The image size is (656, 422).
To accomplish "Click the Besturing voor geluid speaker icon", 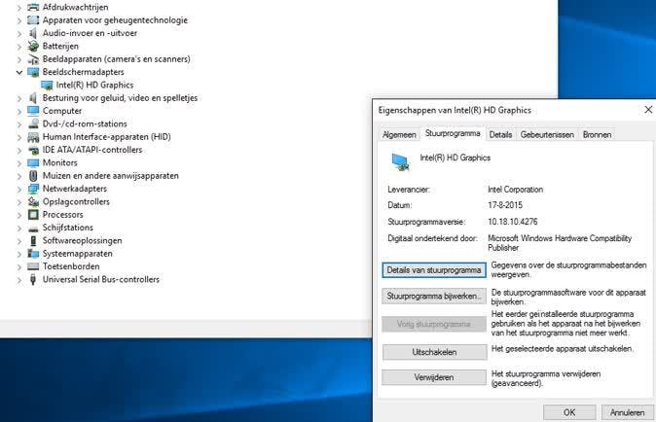I will tap(33, 98).
